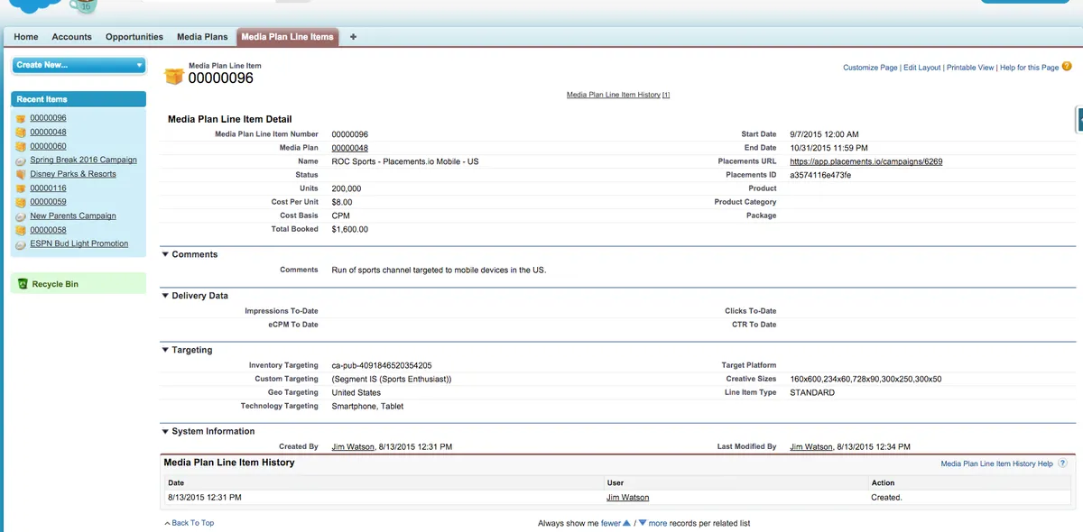Viewport: 1083px width, 532px height.
Task: Click the large Media Plan Line Item box icon
Action: click(174, 76)
